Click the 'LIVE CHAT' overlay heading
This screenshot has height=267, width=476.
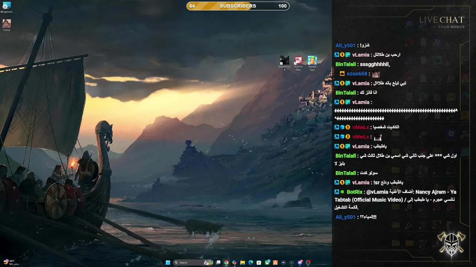tap(442, 20)
